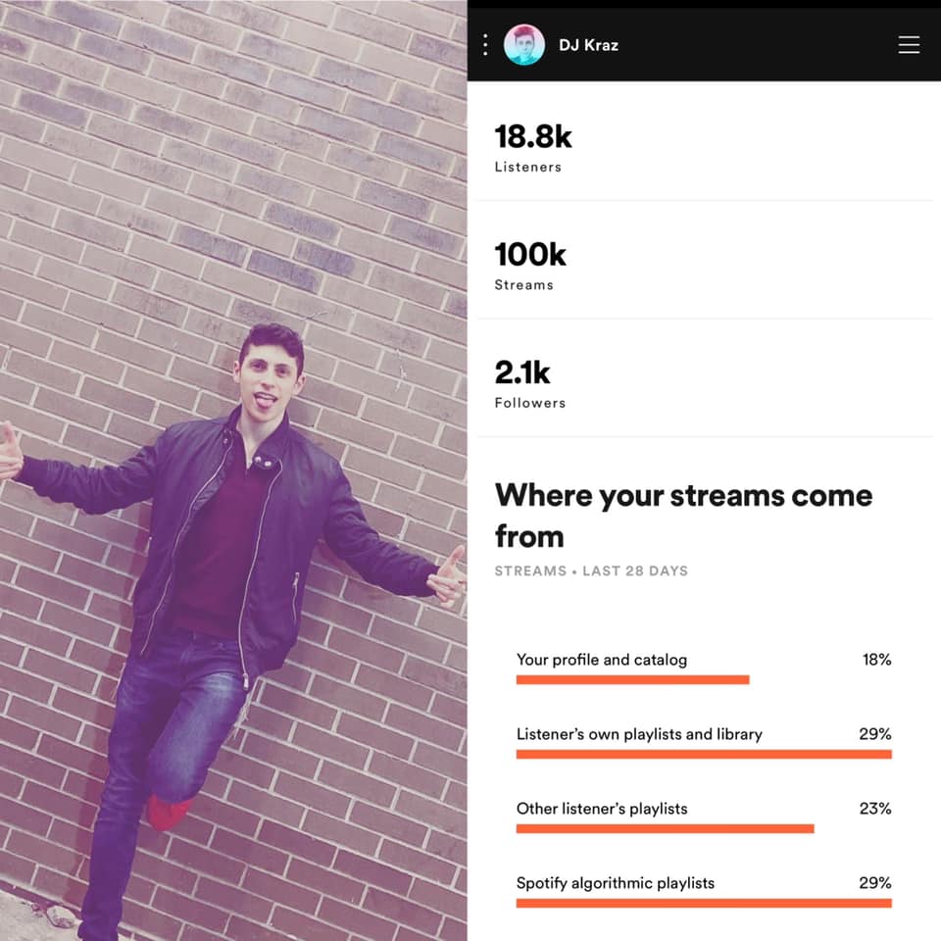This screenshot has height=941, width=941.
Task: Click the Streams label
Action: pos(523,285)
